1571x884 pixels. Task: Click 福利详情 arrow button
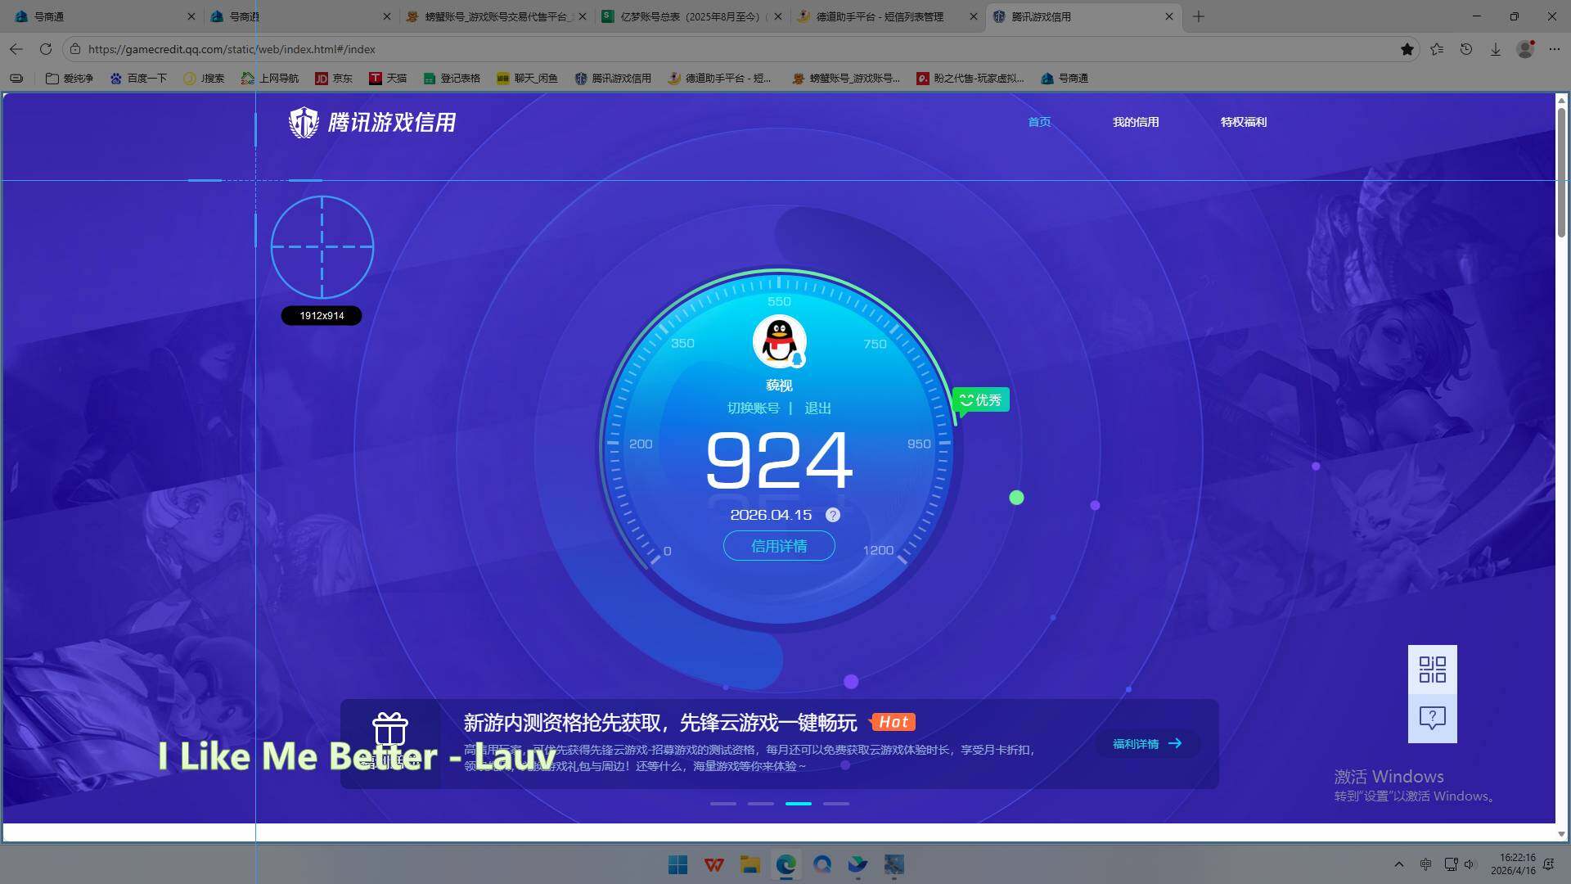(x=1147, y=744)
